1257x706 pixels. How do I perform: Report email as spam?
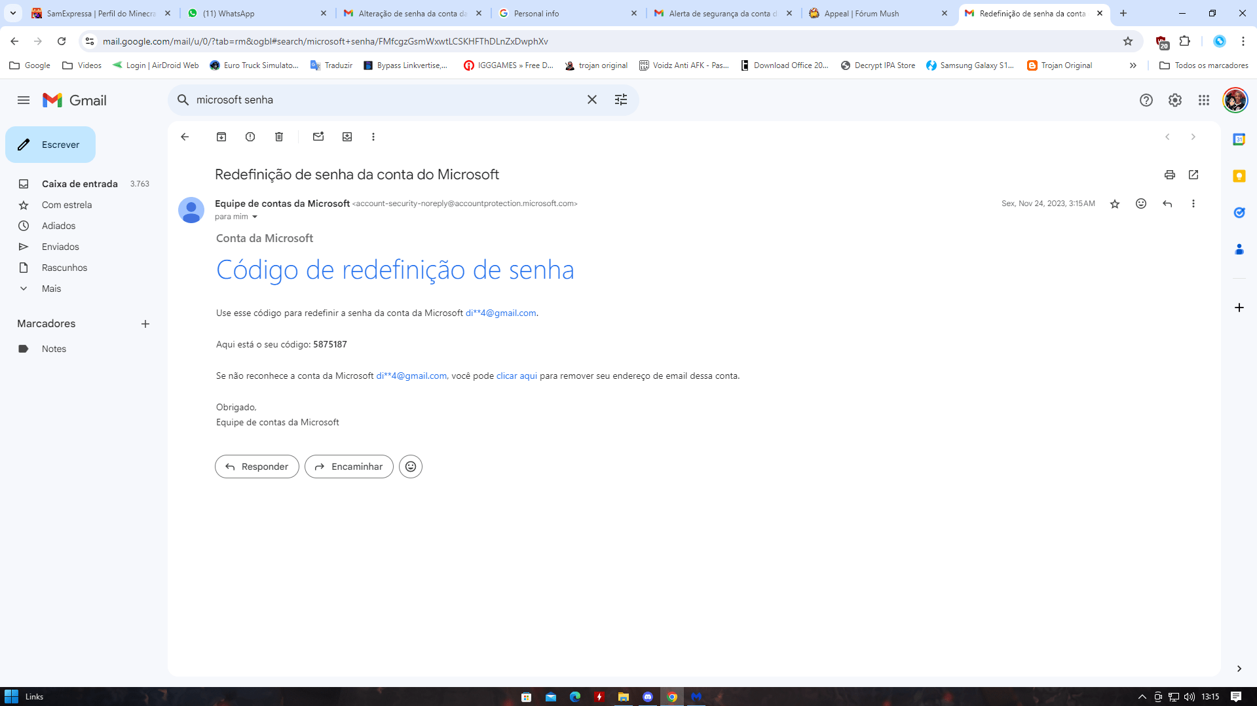click(x=250, y=137)
